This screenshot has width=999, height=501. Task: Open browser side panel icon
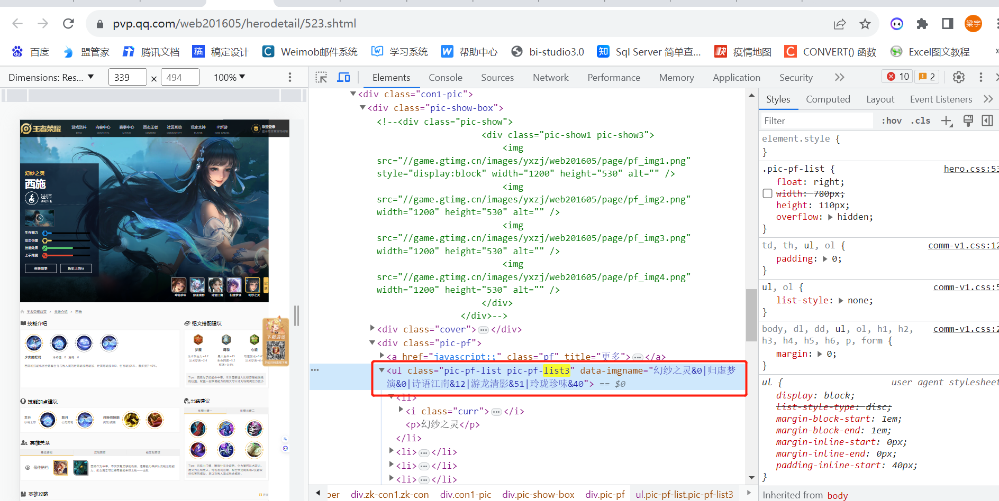tap(948, 24)
